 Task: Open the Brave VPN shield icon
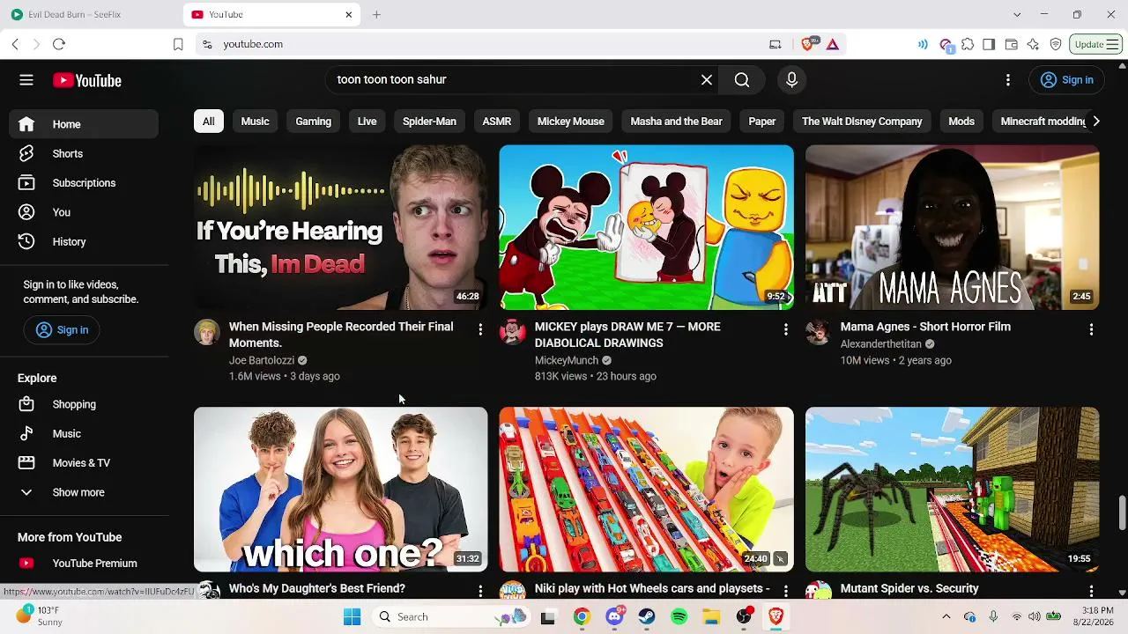click(1056, 44)
